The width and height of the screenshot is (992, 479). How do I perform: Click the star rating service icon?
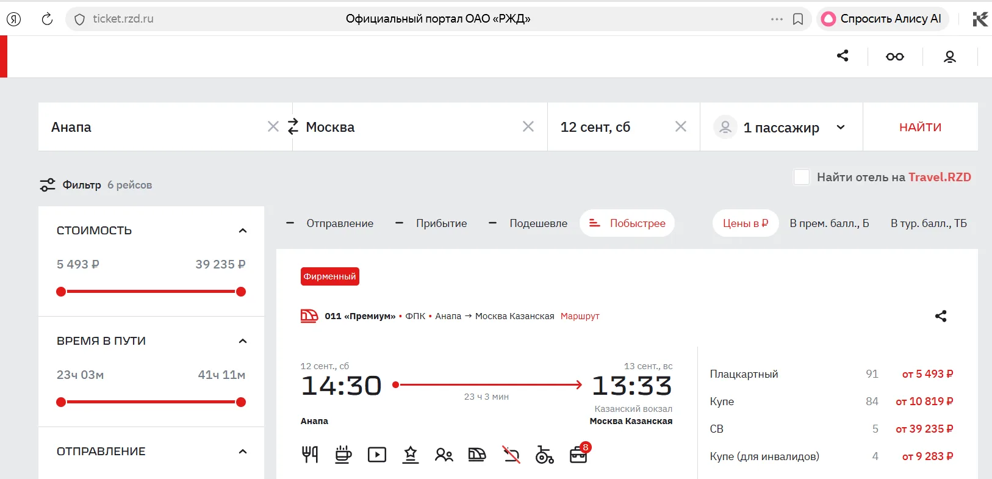point(411,455)
